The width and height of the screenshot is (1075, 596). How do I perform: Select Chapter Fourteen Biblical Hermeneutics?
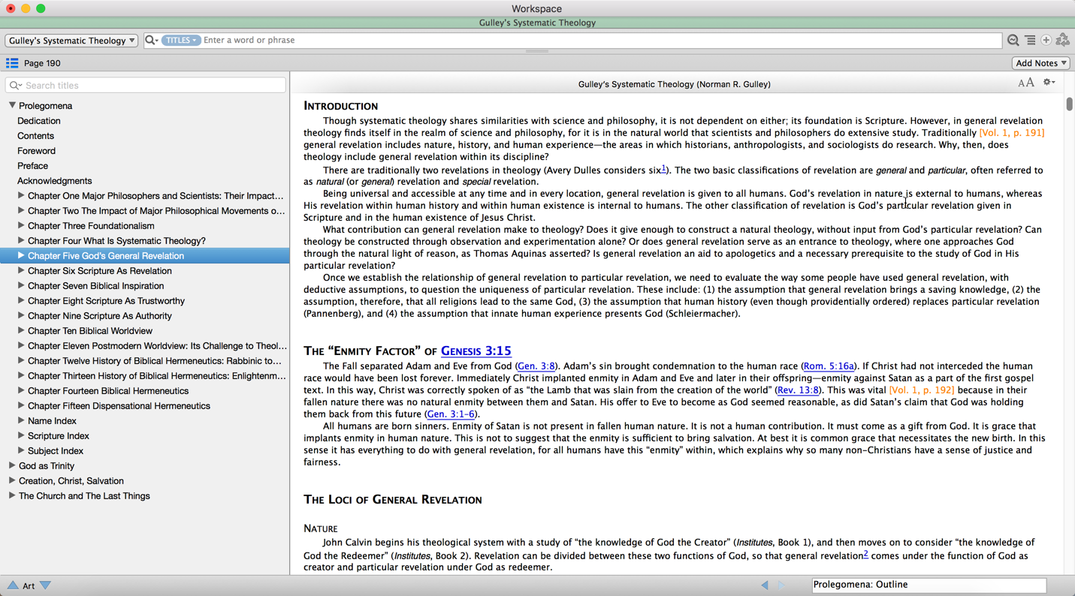coord(108,391)
